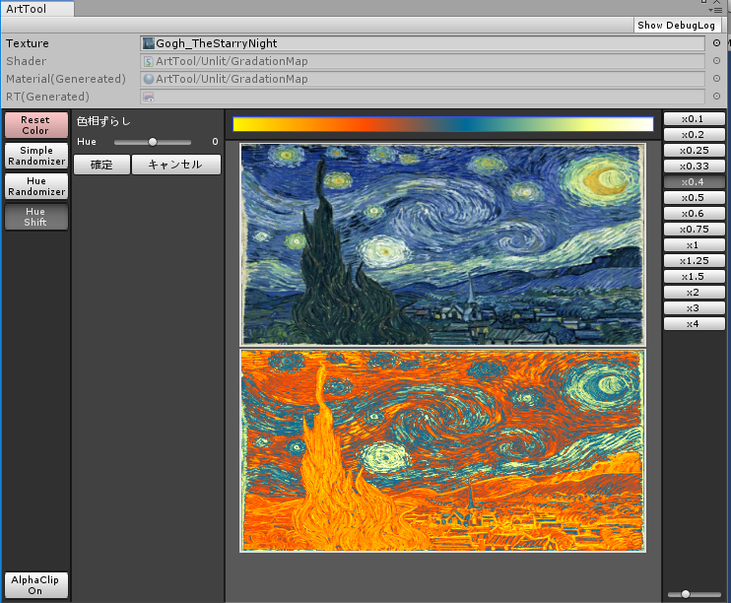Set preview scale to x0.33
The width and height of the screenshot is (731, 603).
(x=694, y=167)
